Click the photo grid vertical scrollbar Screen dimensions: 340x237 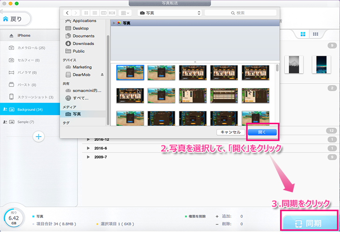coord(277,68)
